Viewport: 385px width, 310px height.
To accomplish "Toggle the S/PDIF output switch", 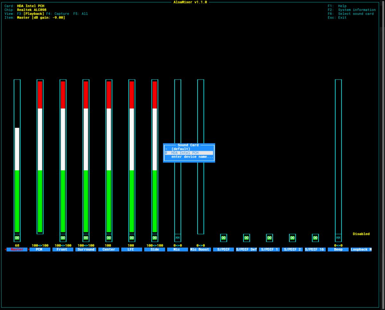I will pyautogui.click(x=224, y=238).
